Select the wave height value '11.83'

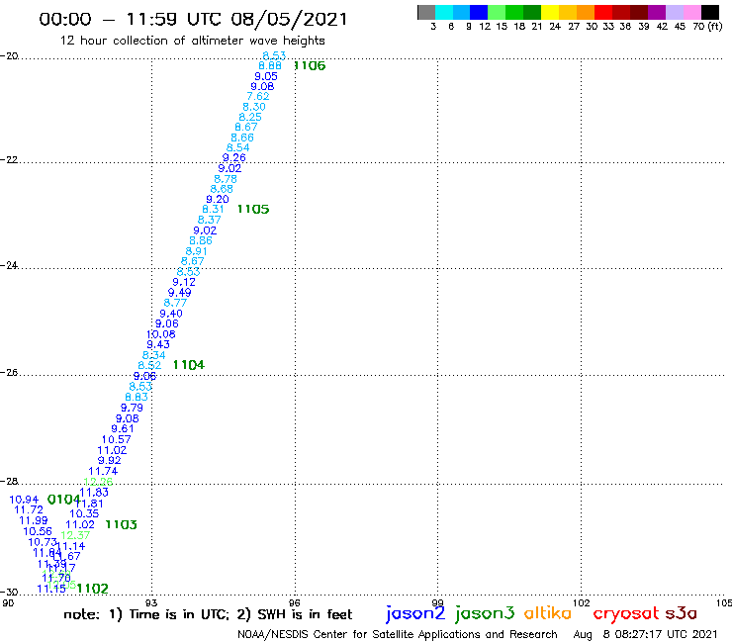point(94,493)
